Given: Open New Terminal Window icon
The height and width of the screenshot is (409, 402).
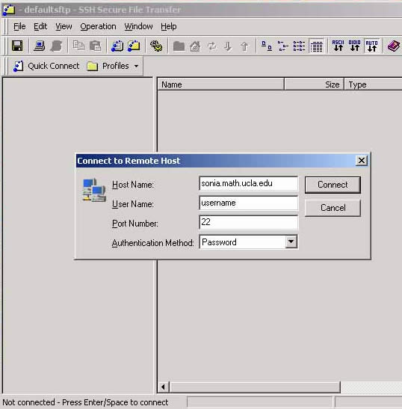Looking at the screenshot, I should [117, 46].
